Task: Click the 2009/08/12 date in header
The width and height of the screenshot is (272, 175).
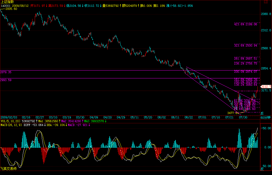Action: click(20, 6)
